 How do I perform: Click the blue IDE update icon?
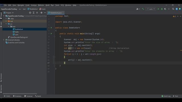[177, 9]
